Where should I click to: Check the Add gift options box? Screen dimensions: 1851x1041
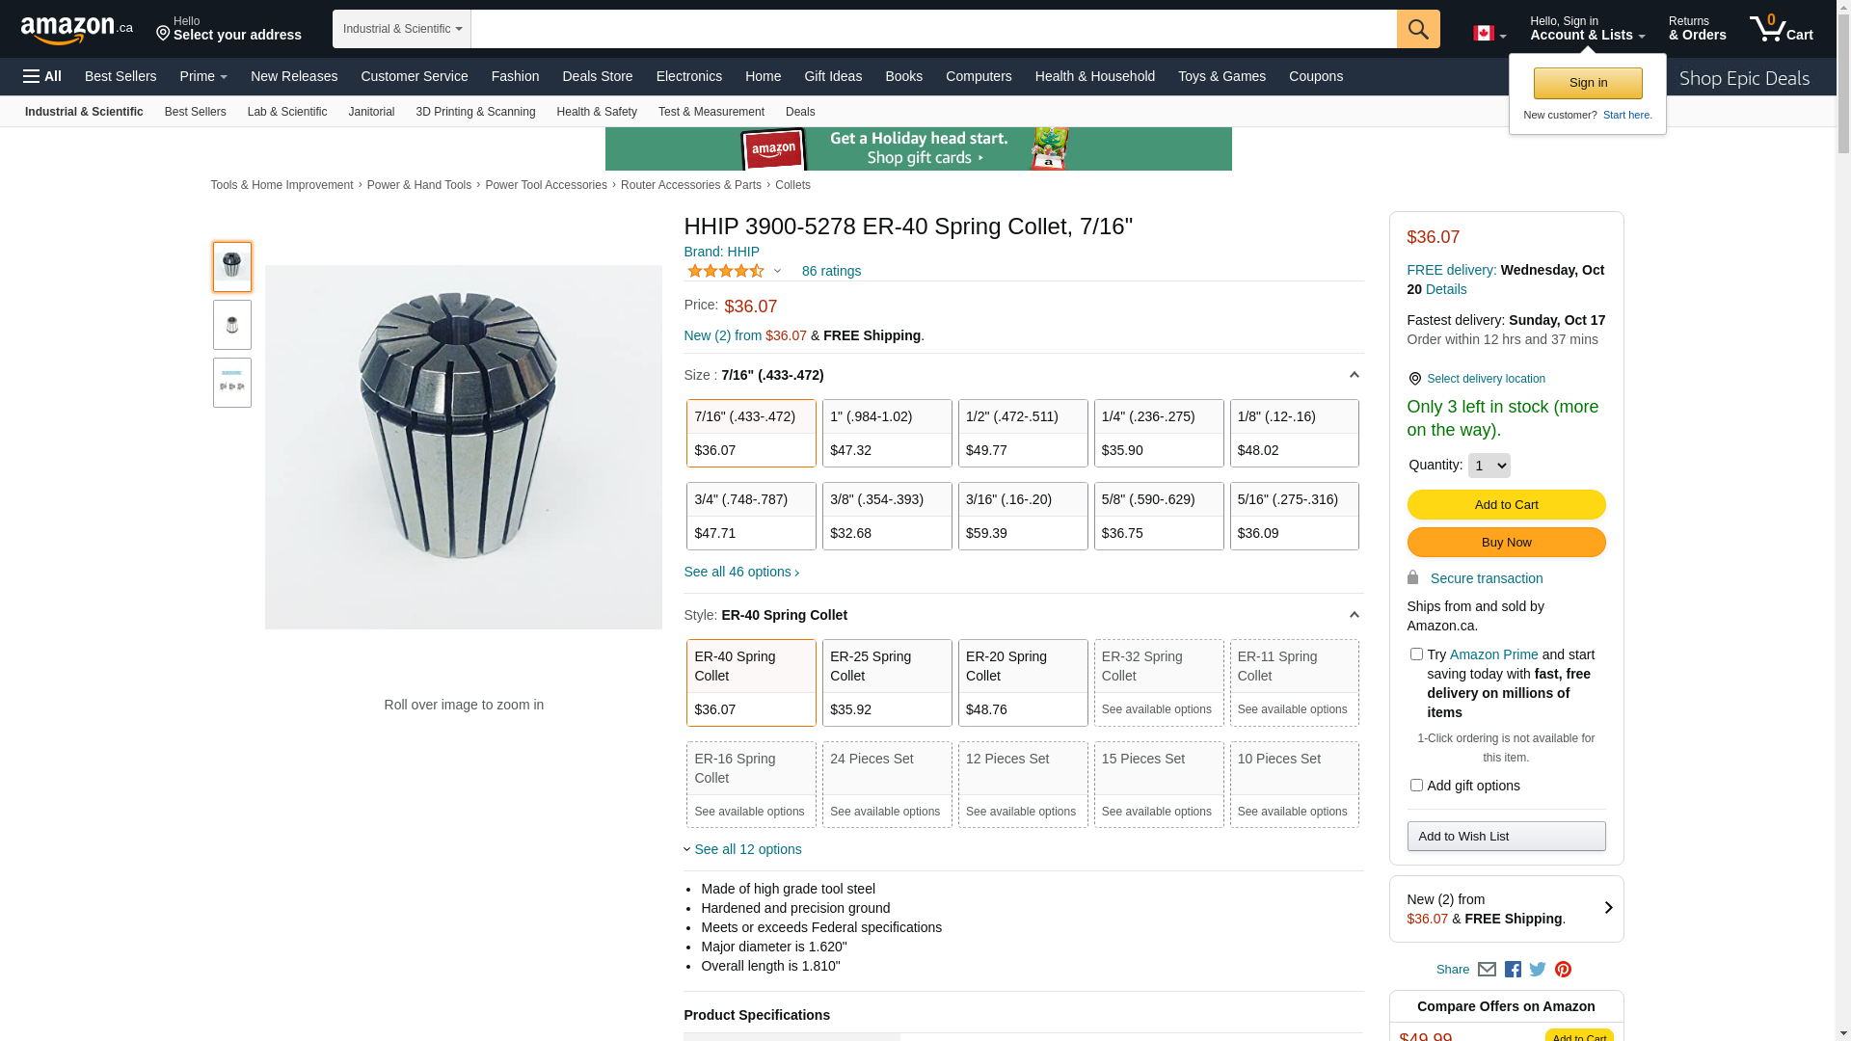pos(1416,786)
